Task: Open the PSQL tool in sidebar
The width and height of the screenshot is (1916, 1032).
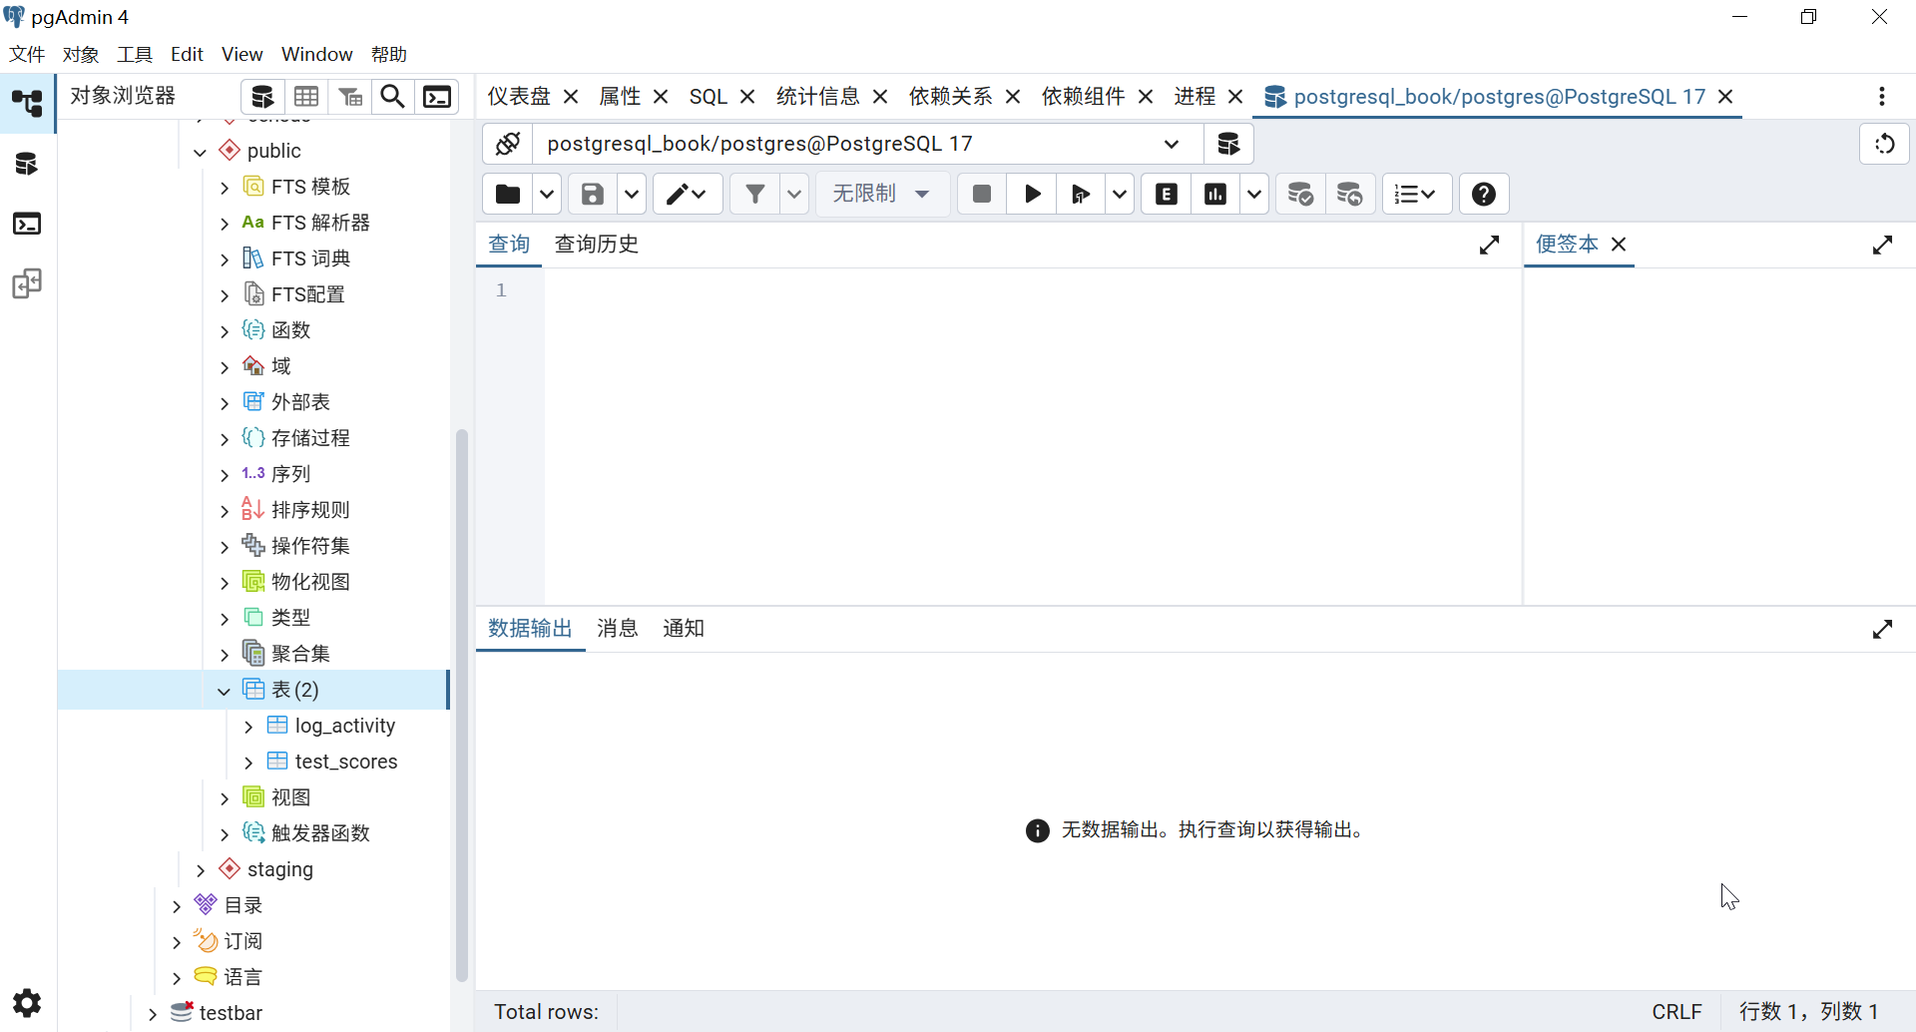Action: (27, 224)
